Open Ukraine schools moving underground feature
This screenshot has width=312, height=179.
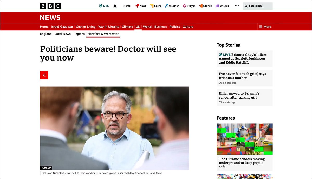pos(242,163)
